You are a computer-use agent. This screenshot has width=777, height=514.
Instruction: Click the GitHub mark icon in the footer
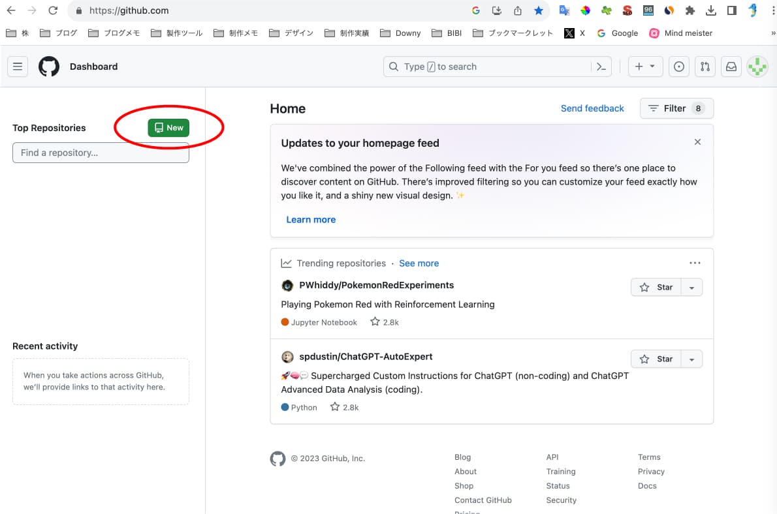click(x=277, y=459)
